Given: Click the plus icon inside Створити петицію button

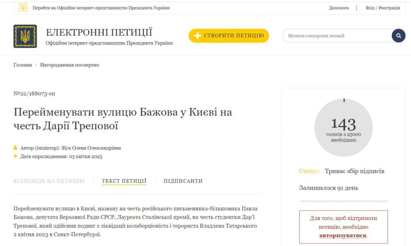Looking at the screenshot, I should point(197,36).
